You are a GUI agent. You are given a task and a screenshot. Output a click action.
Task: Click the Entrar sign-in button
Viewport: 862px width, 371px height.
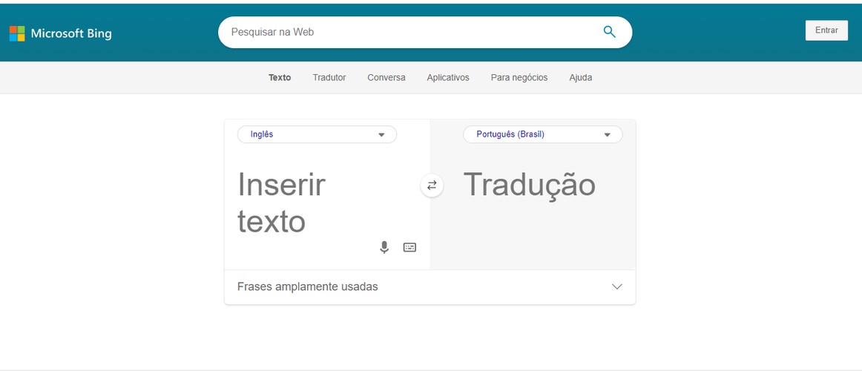pyautogui.click(x=826, y=30)
